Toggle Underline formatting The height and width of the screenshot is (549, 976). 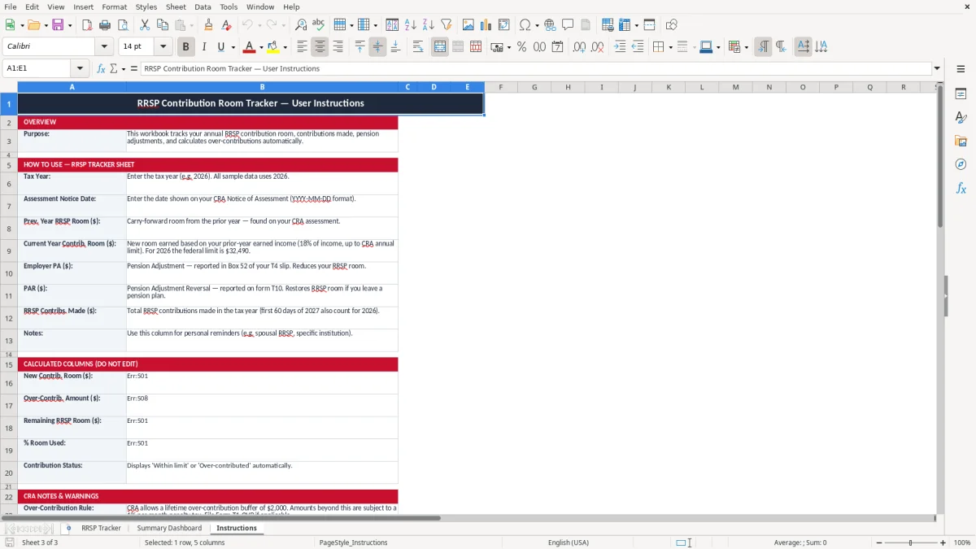[220, 47]
